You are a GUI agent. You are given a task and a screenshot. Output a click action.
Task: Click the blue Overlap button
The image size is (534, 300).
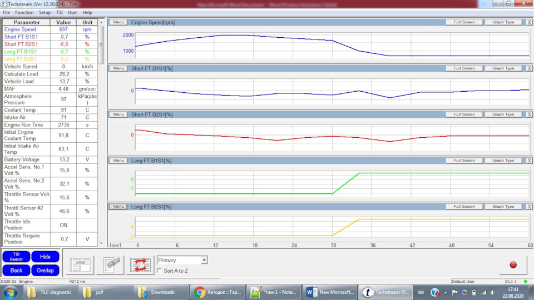point(45,271)
